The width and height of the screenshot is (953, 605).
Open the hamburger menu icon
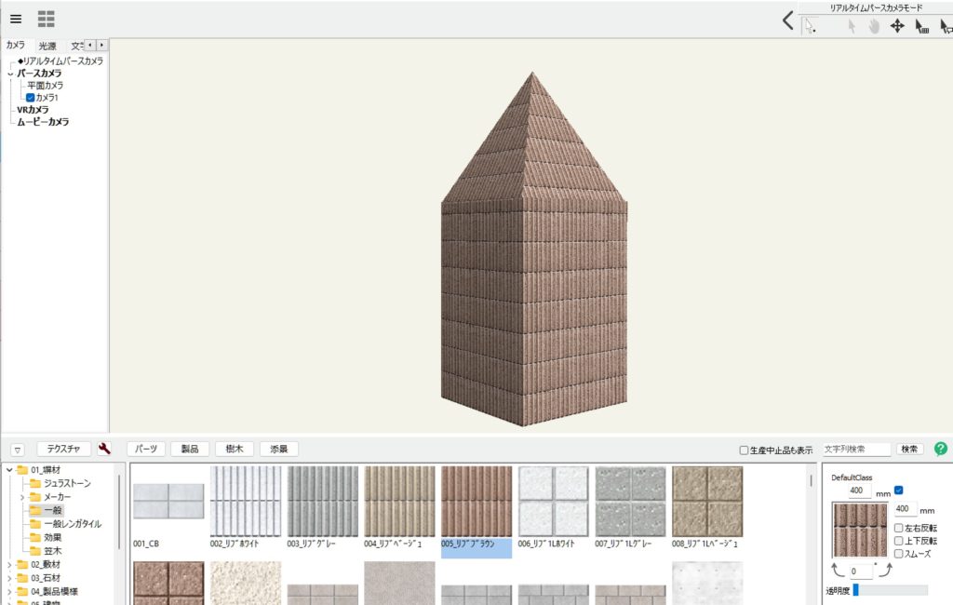(16, 19)
